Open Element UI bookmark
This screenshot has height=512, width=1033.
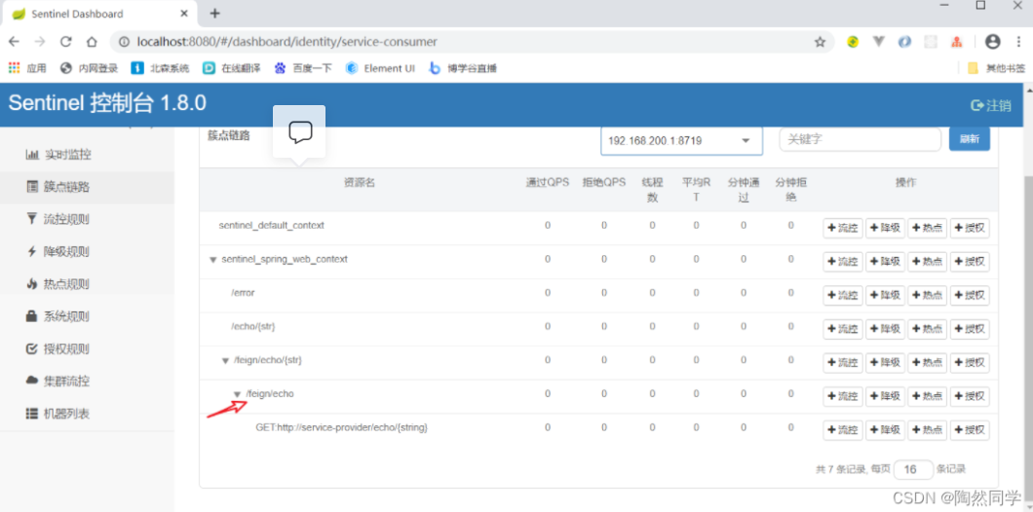(x=380, y=68)
